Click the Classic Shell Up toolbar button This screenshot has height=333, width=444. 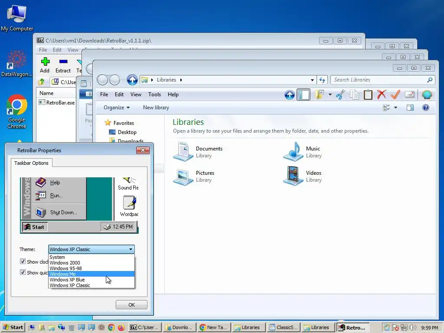click(289, 95)
